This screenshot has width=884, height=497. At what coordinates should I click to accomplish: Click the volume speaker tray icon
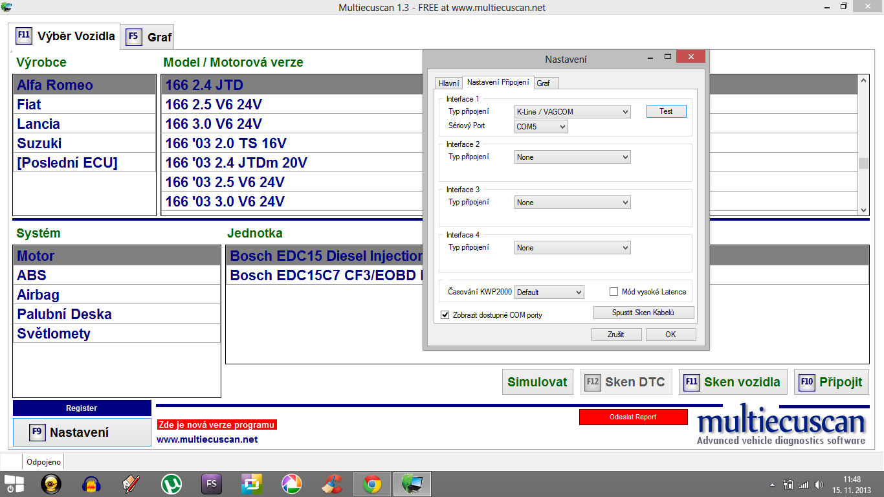[819, 484]
